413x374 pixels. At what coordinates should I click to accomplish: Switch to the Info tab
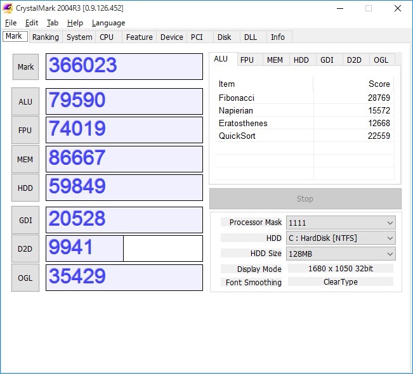(x=280, y=37)
